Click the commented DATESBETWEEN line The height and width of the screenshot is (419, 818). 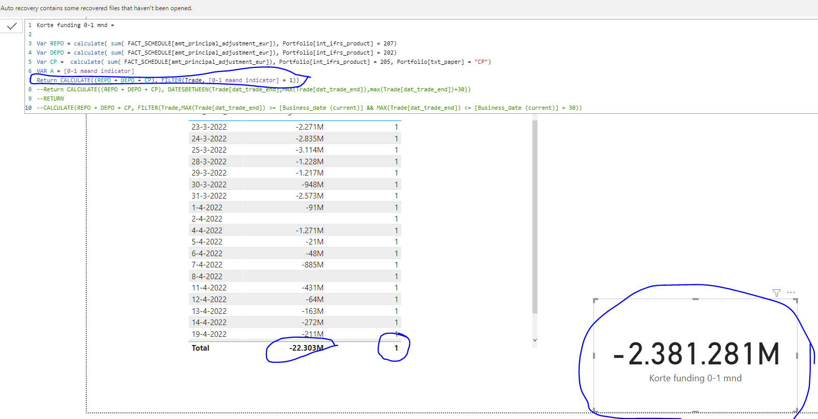click(x=254, y=89)
